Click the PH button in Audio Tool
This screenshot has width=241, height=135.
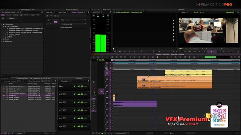coord(108,15)
